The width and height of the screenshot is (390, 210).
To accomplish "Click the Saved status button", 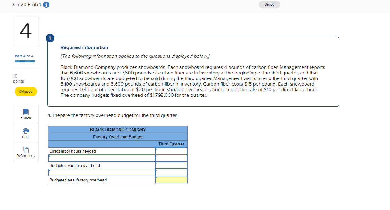I will (x=270, y=5).
